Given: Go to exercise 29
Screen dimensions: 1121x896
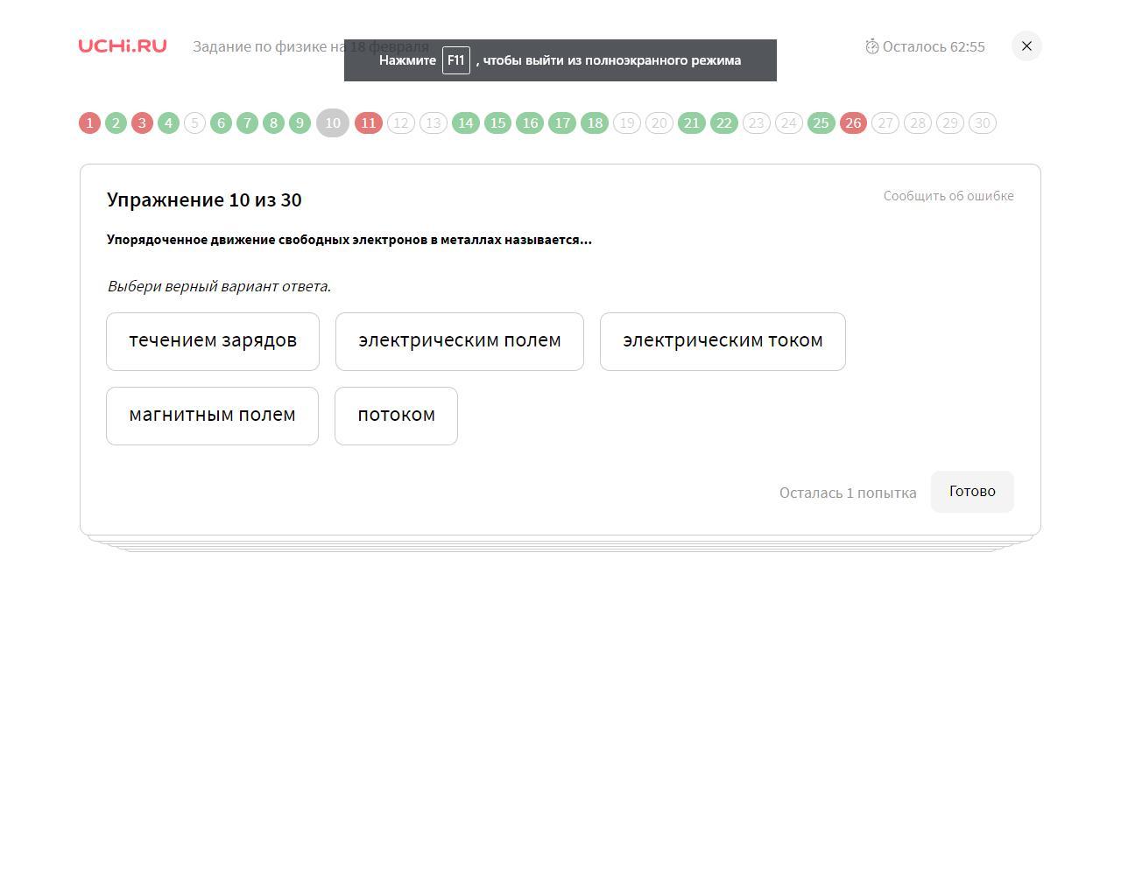Looking at the screenshot, I should point(950,123).
